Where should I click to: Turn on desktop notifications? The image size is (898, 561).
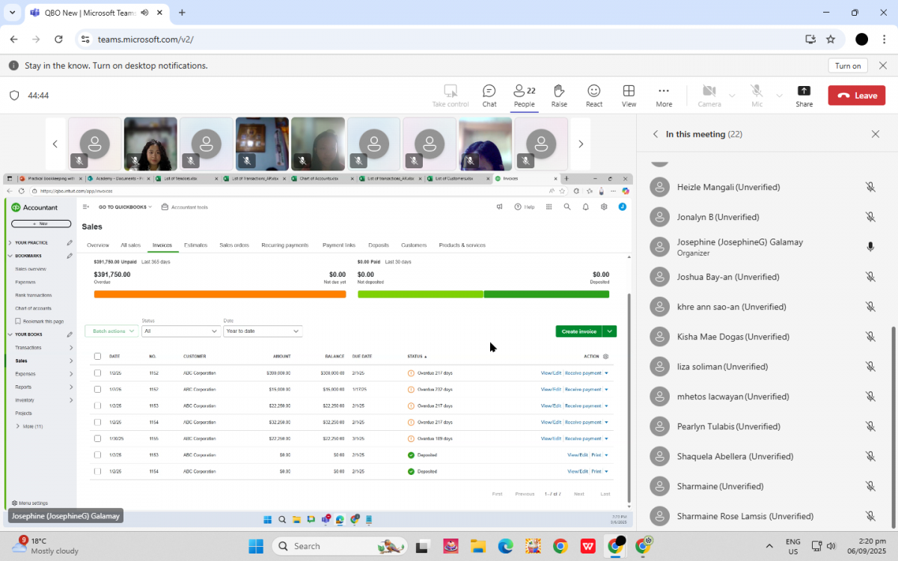point(847,66)
